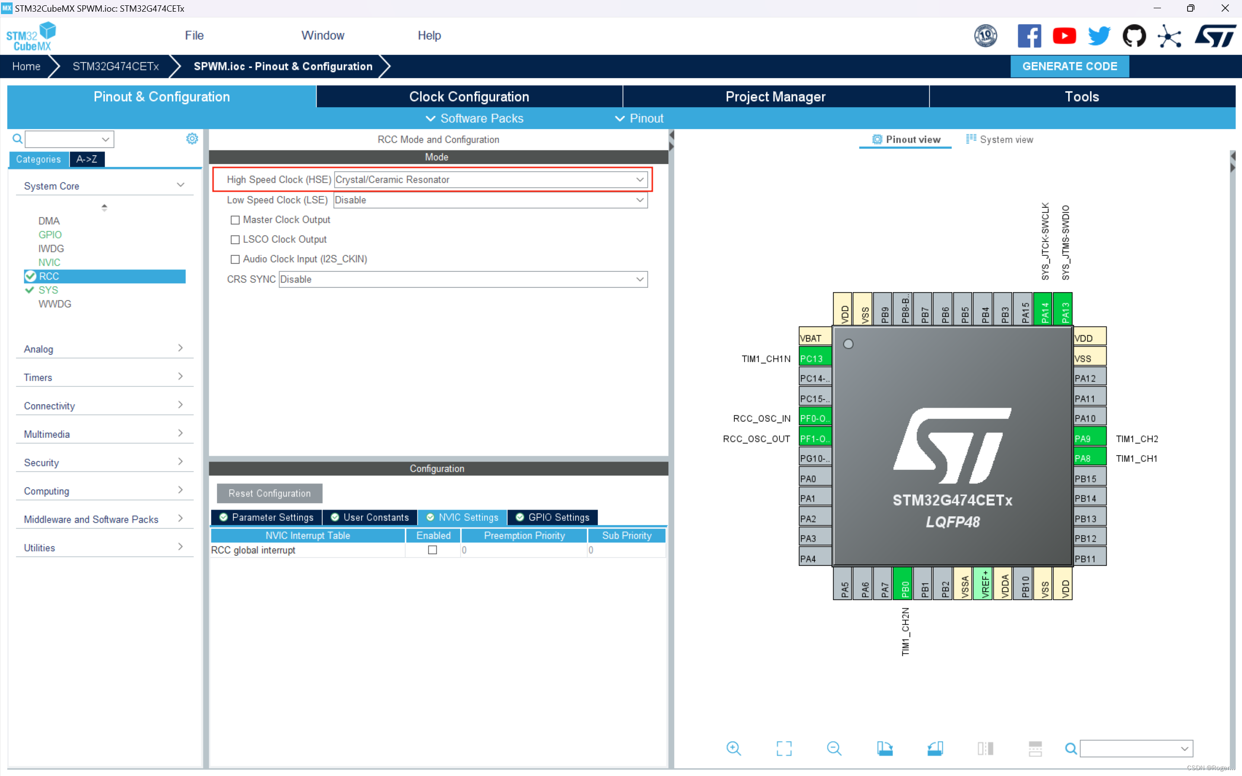Open the High Speed Clock (HSE) dropdown
This screenshot has height=776, width=1242.
(x=640, y=179)
